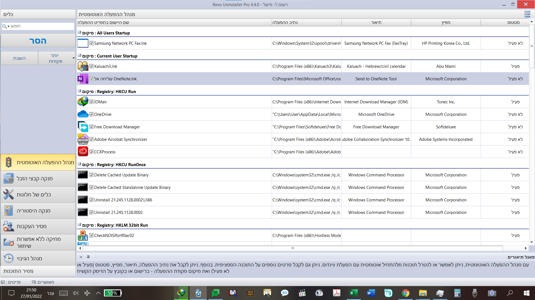Open the More Commands dropdown arrow

pos(74,58)
